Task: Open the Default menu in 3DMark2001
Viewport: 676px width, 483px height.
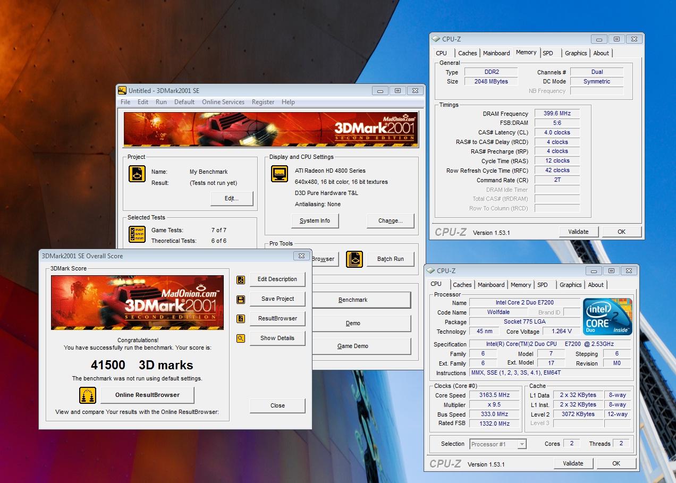Action: pos(184,102)
